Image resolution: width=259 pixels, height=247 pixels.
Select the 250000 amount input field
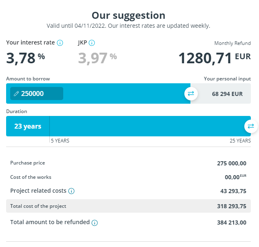(x=37, y=93)
